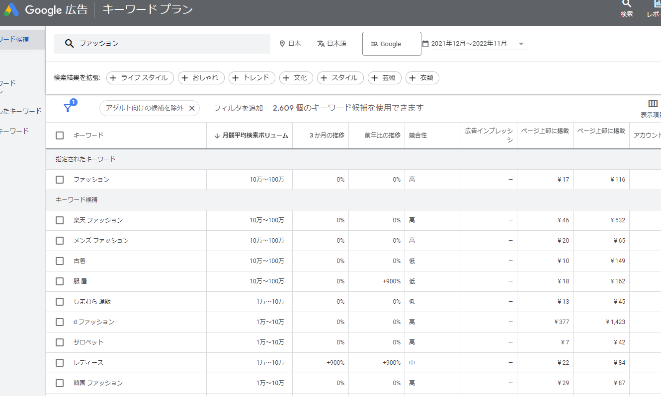Add 芸術 to broaden search
This screenshot has height=396, width=661.
coord(385,78)
